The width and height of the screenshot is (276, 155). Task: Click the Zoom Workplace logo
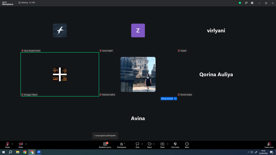(x=8, y=3)
